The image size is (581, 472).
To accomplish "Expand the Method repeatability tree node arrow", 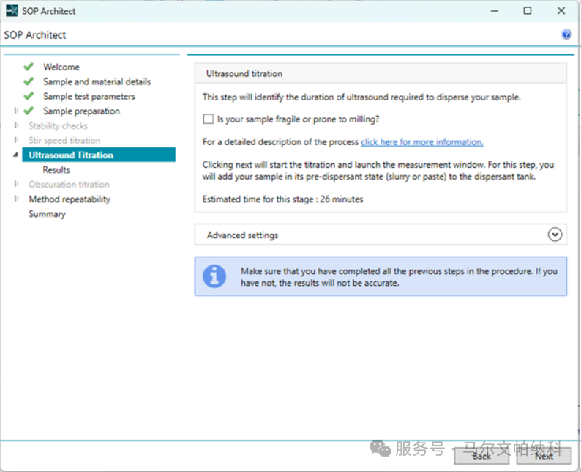I will click(16, 199).
